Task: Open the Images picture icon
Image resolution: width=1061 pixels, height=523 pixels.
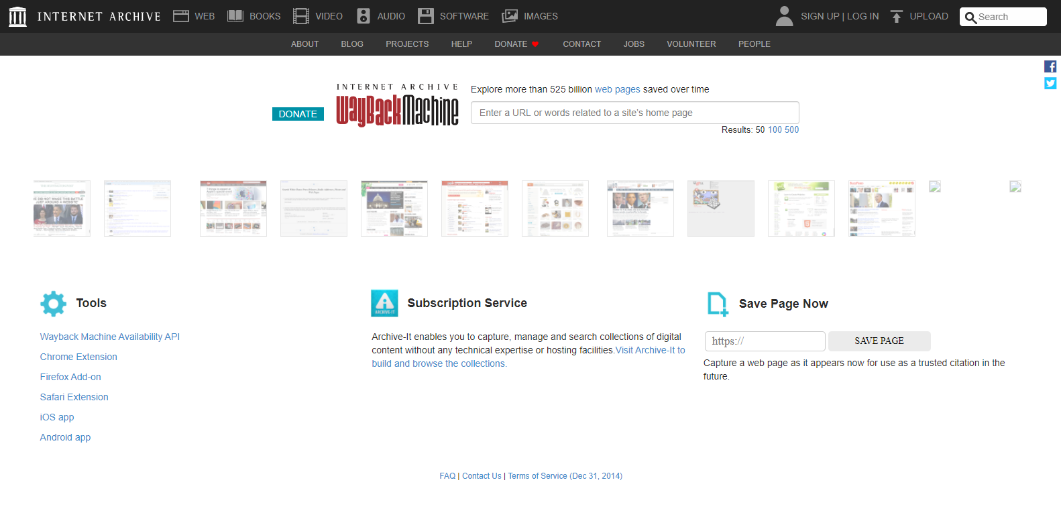Action: pyautogui.click(x=510, y=16)
